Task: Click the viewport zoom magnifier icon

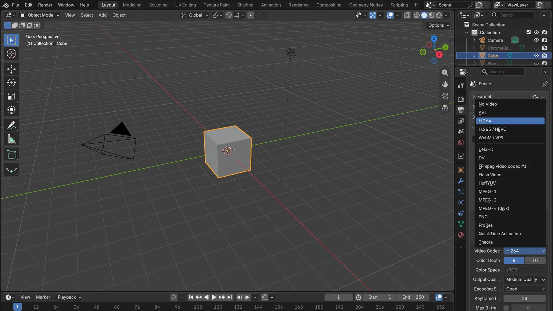Action: click(445, 73)
